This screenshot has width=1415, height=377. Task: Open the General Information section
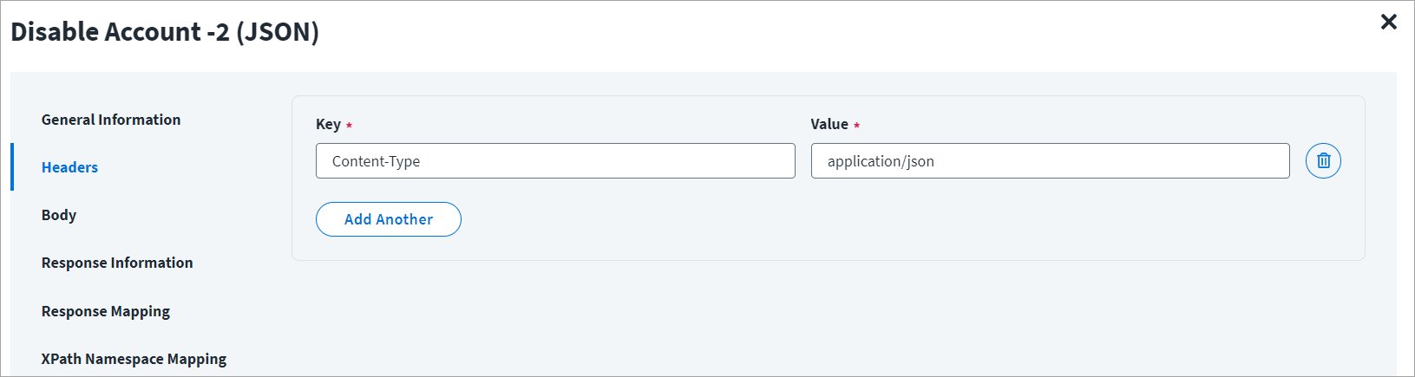coord(111,120)
